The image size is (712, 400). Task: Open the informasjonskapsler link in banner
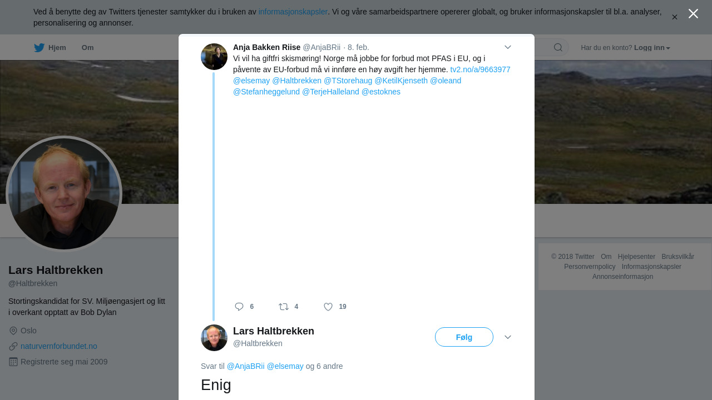[293, 12]
